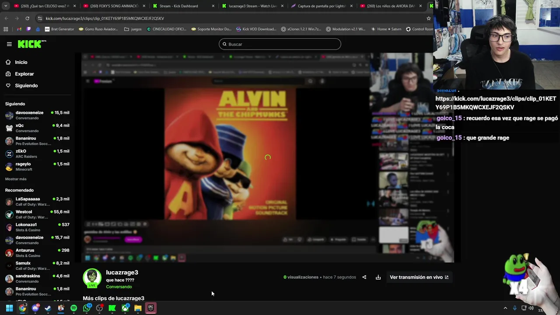
Task: Open WhatsApp from the taskbar
Action: click(87, 308)
